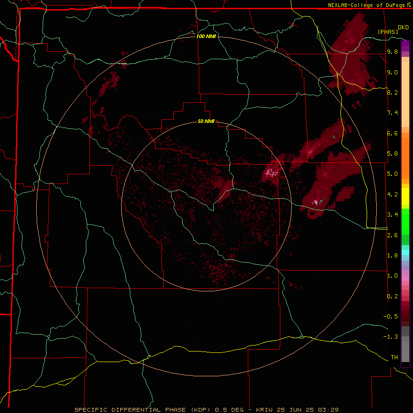Viewport: 413px width, 413px height.
Task: Click the [PHAS] label near the legend
Action: pyautogui.click(x=388, y=32)
